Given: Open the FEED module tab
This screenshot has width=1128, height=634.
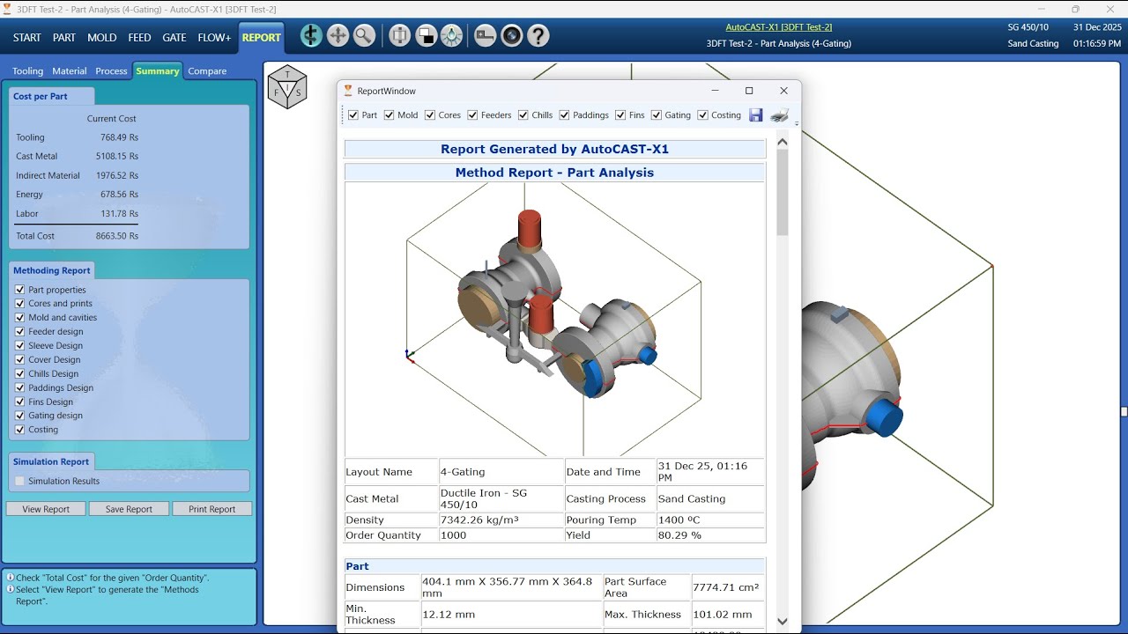Looking at the screenshot, I should coord(139,38).
